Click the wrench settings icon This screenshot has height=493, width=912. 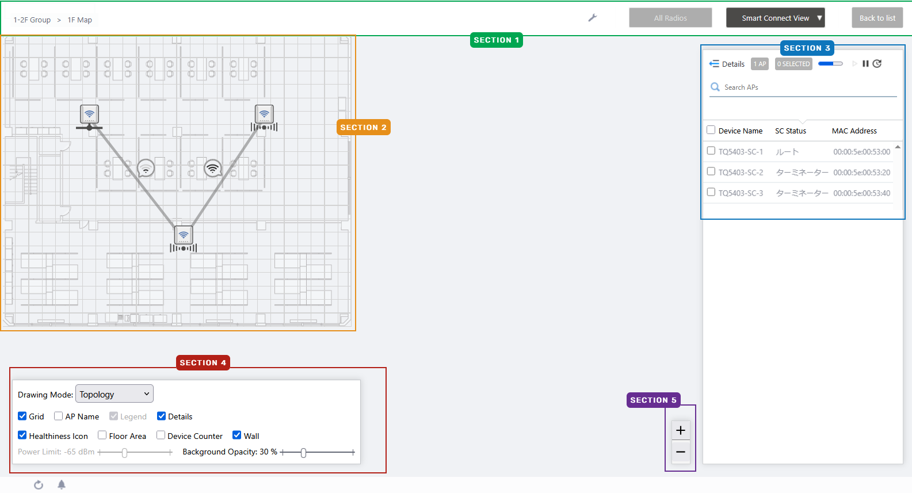(x=592, y=18)
